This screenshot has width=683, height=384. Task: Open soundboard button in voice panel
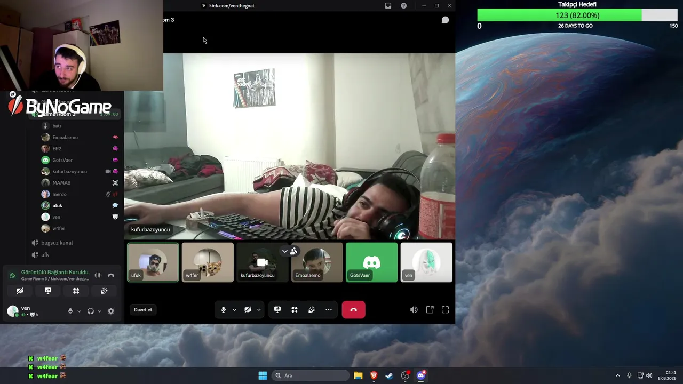point(104,291)
